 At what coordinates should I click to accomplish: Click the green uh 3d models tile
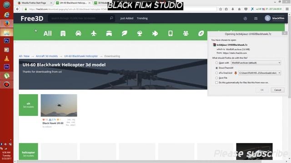28,105
